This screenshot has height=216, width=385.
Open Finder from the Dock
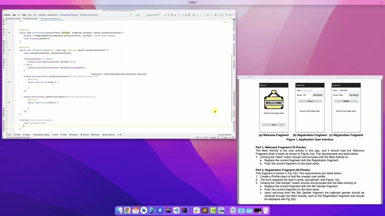pos(119,211)
